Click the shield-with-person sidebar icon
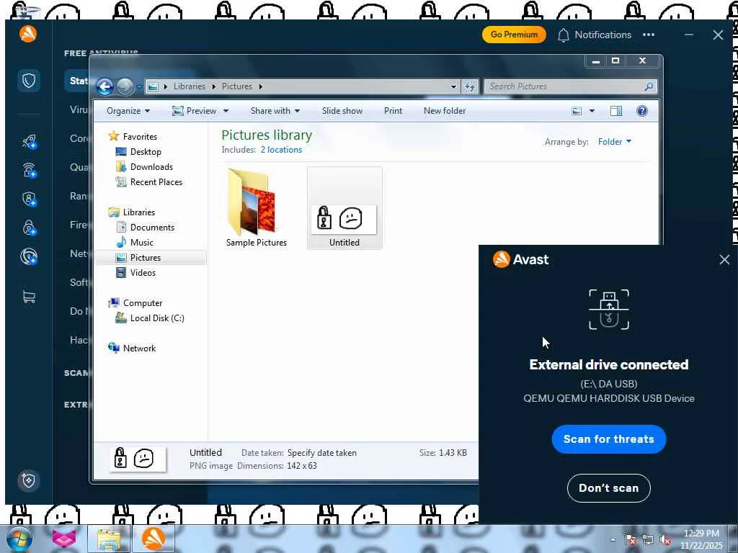The image size is (738, 553). pyautogui.click(x=29, y=199)
